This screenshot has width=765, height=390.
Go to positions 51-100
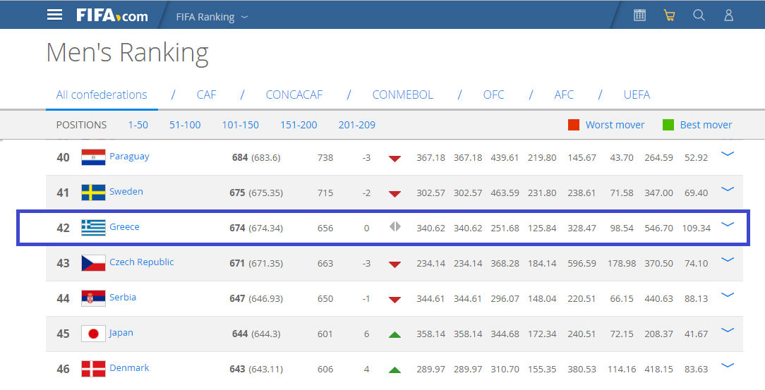pos(185,125)
